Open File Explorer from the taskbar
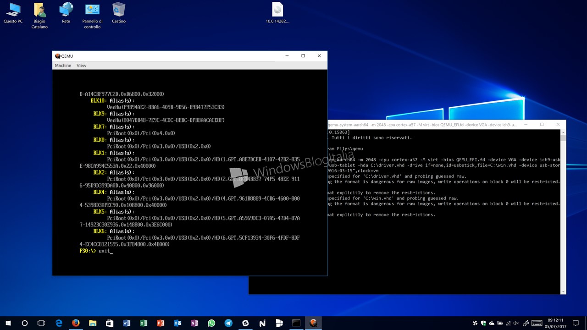 pos(93,323)
